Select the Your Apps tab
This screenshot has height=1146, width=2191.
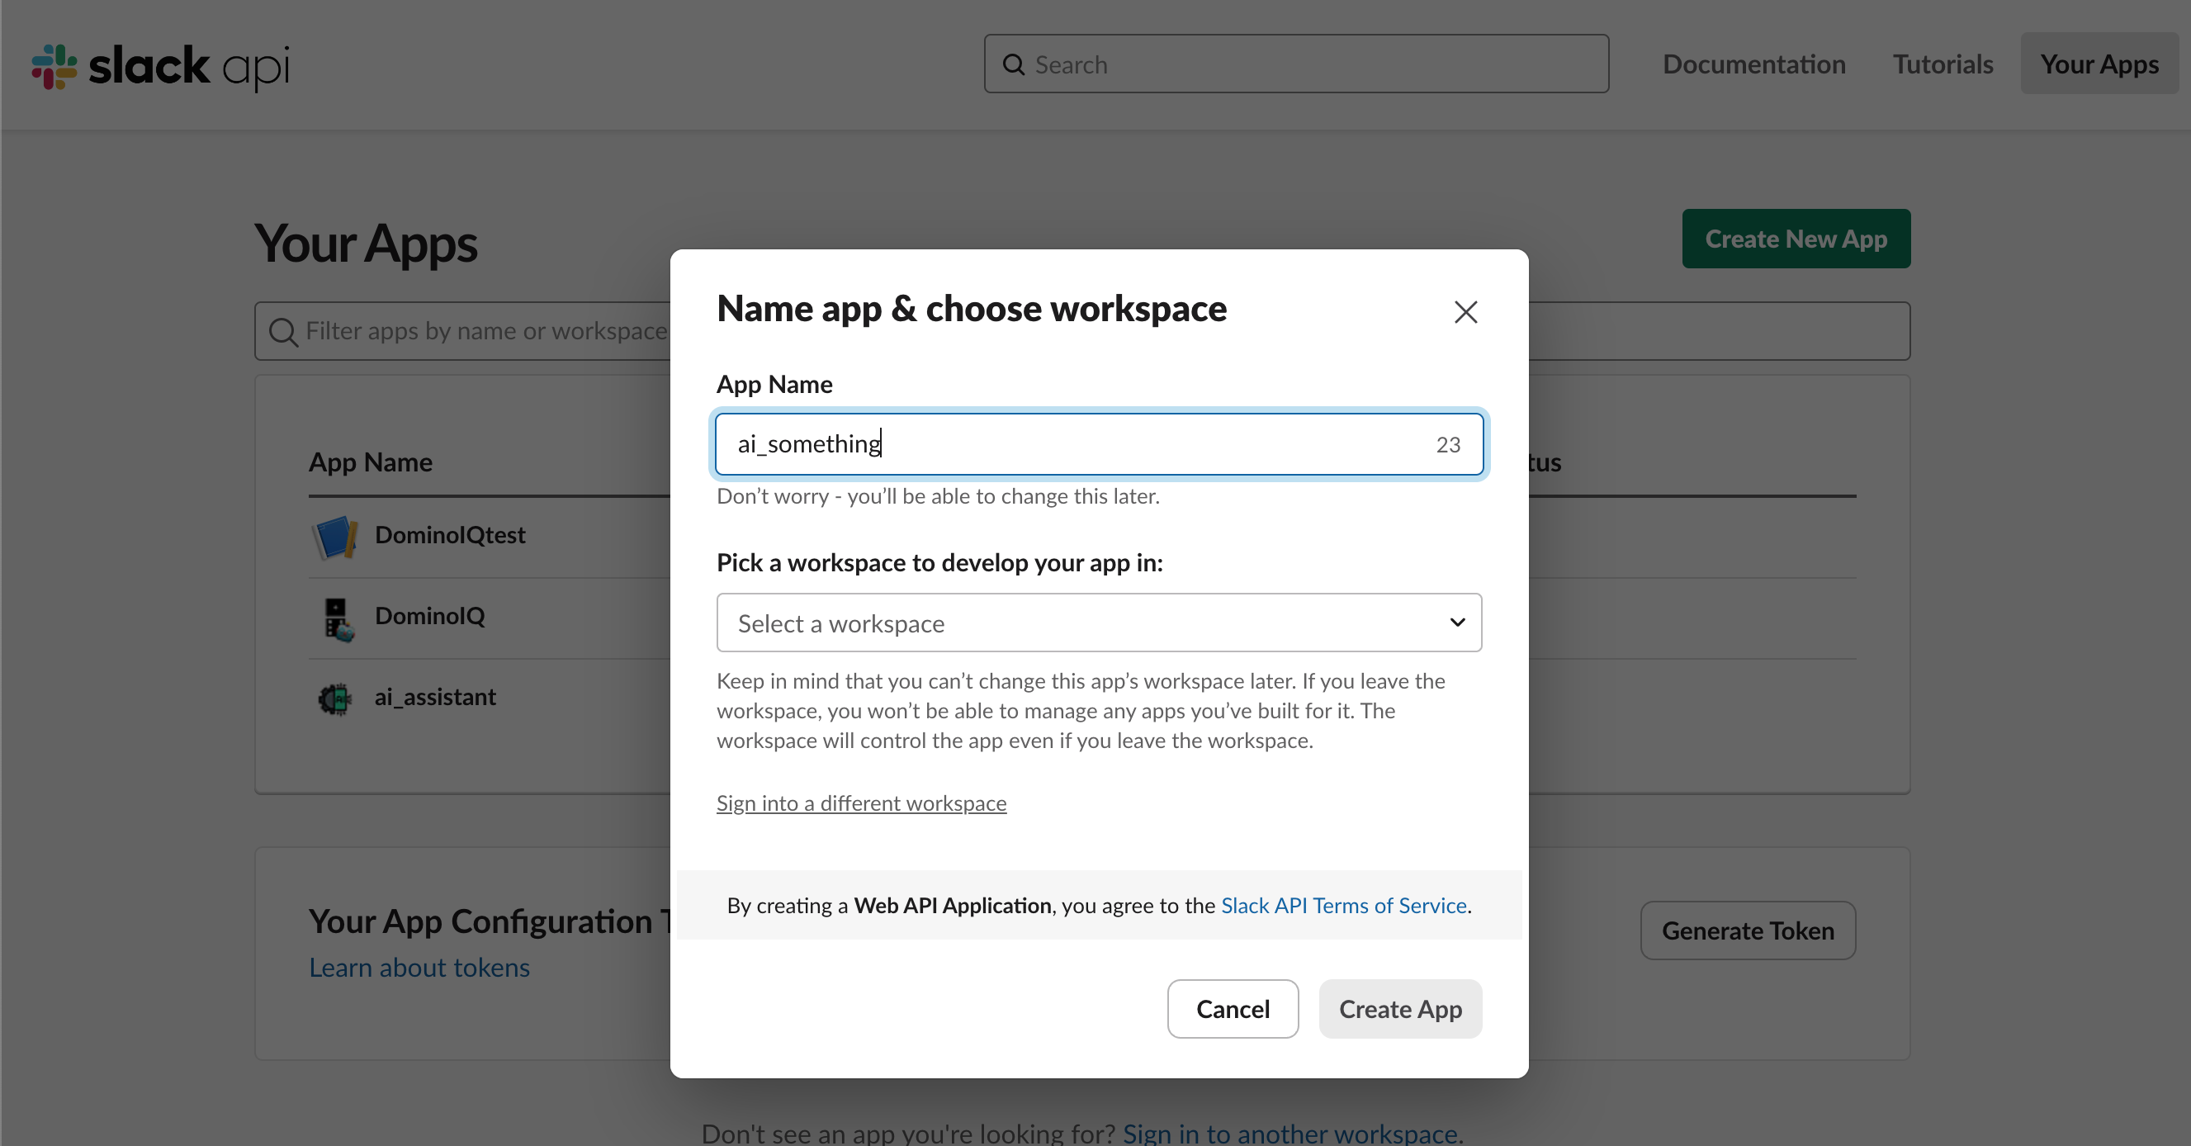(2099, 64)
